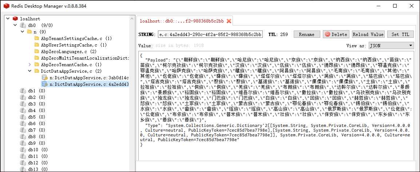Delete the current key
The image size is (420, 172).
click(x=336, y=34)
